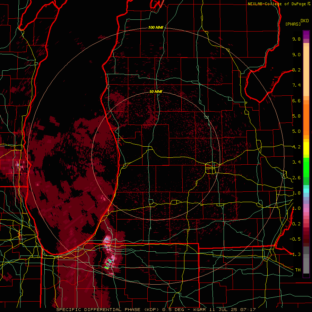This screenshot has width=312, height=312.
Task: Click the 1.0 scale value
Action: click(x=296, y=208)
